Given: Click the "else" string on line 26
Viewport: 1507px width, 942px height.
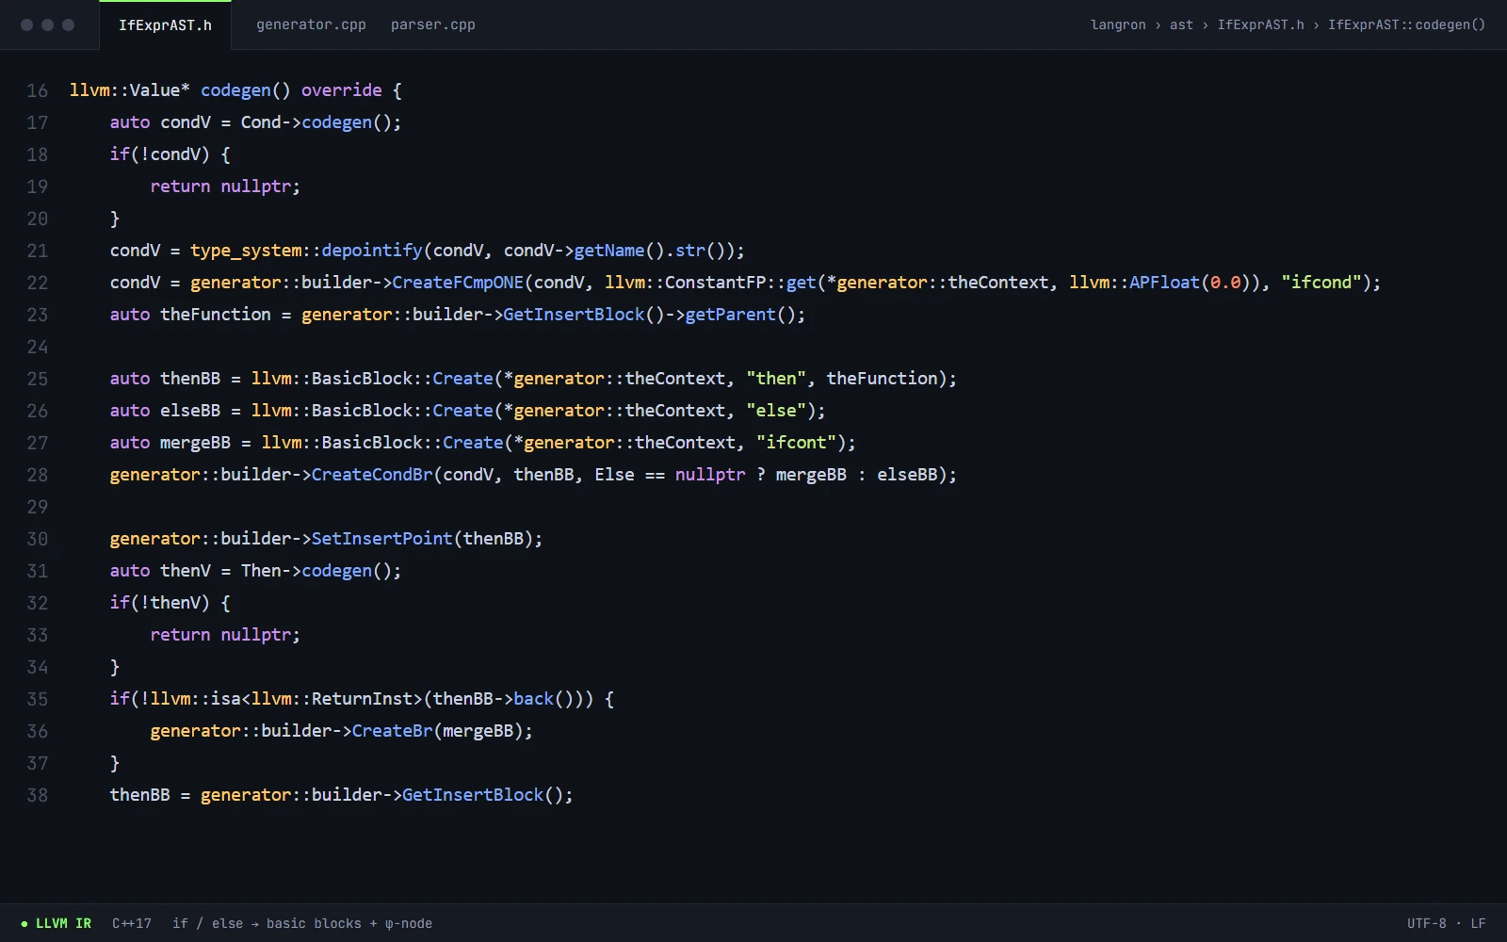Looking at the screenshot, I should pos(776,411).
